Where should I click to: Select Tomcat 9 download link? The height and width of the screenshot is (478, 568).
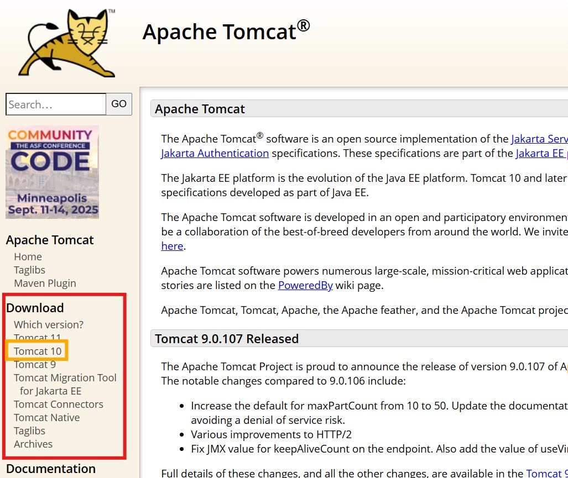point(35,364)
